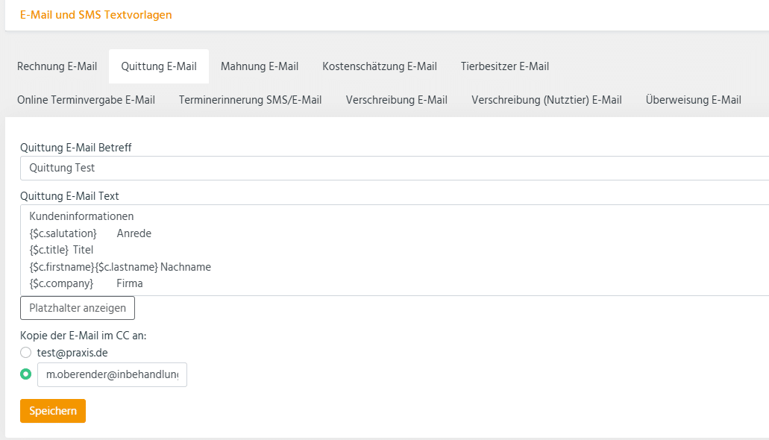Select the test@praxis.de radio button
Viewport: 769px width, 440px height.
click(26, 352)
